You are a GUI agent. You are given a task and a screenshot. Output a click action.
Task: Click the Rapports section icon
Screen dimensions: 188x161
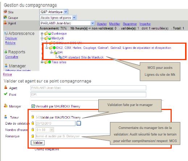pyautogui.click(x=5, y=52)
